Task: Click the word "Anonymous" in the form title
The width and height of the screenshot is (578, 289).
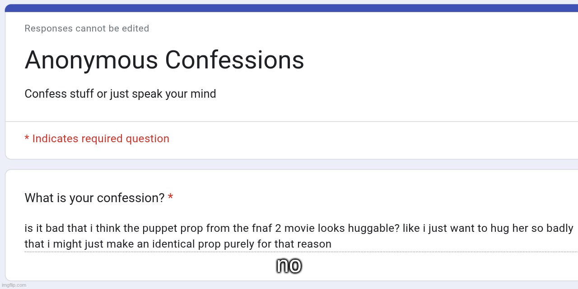Action: pos(91,60)
